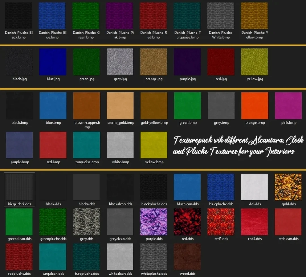Select the greenpluche.dds texture
The image size is (306, 277).
[x=53, y=222]
